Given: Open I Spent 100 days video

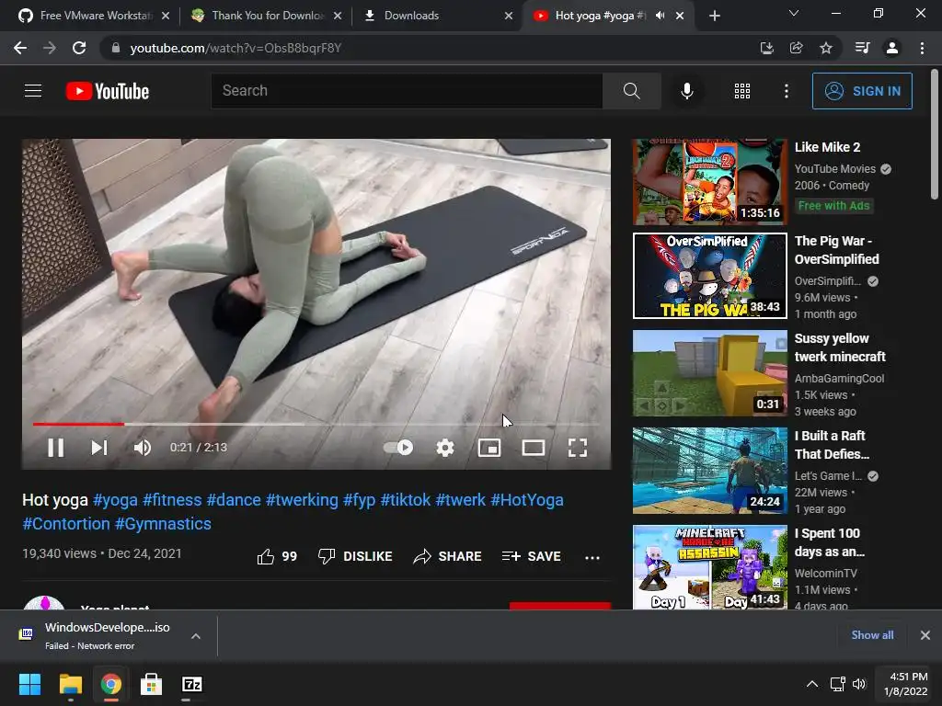Looking at the screenshot, I should pyautogui.click(x=709, y=567).
